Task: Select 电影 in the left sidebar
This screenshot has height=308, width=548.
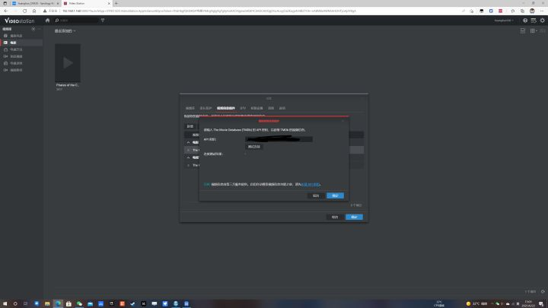Action: (13, 43)
